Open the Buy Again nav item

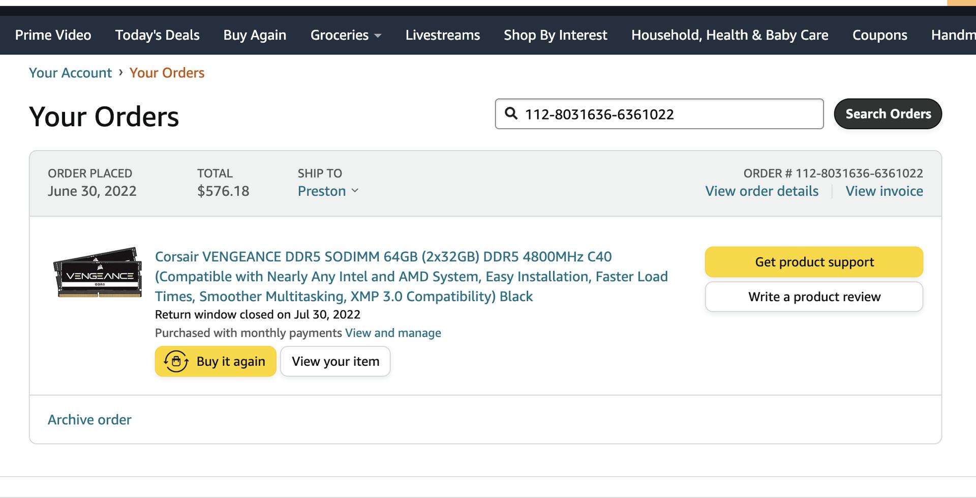(255, 35)
